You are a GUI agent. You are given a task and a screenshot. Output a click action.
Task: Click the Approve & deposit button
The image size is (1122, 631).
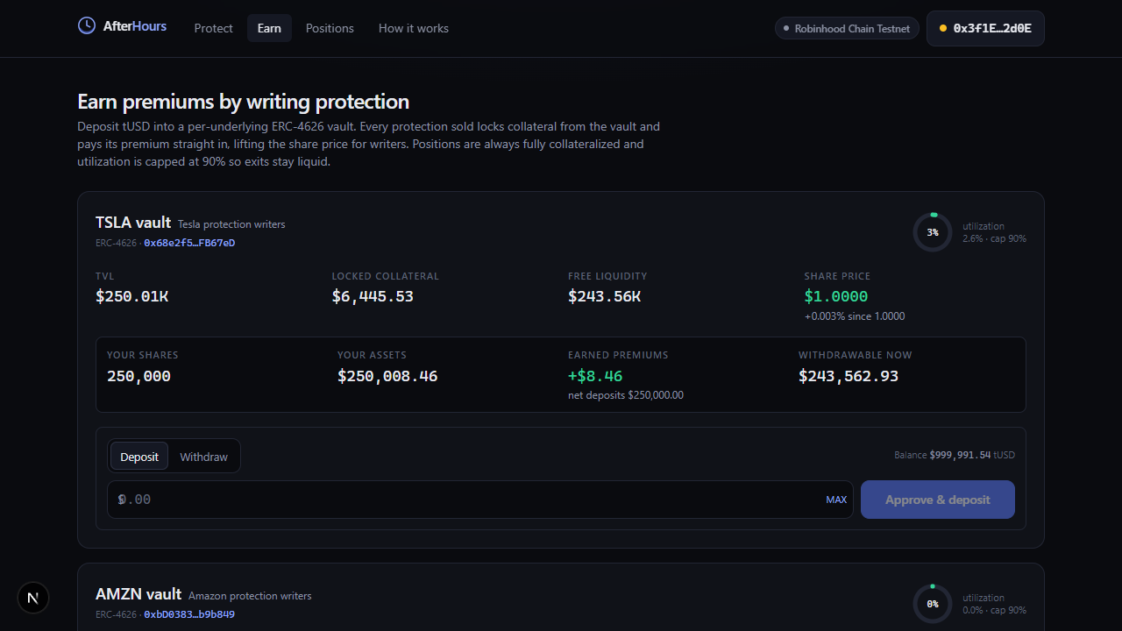938,500
